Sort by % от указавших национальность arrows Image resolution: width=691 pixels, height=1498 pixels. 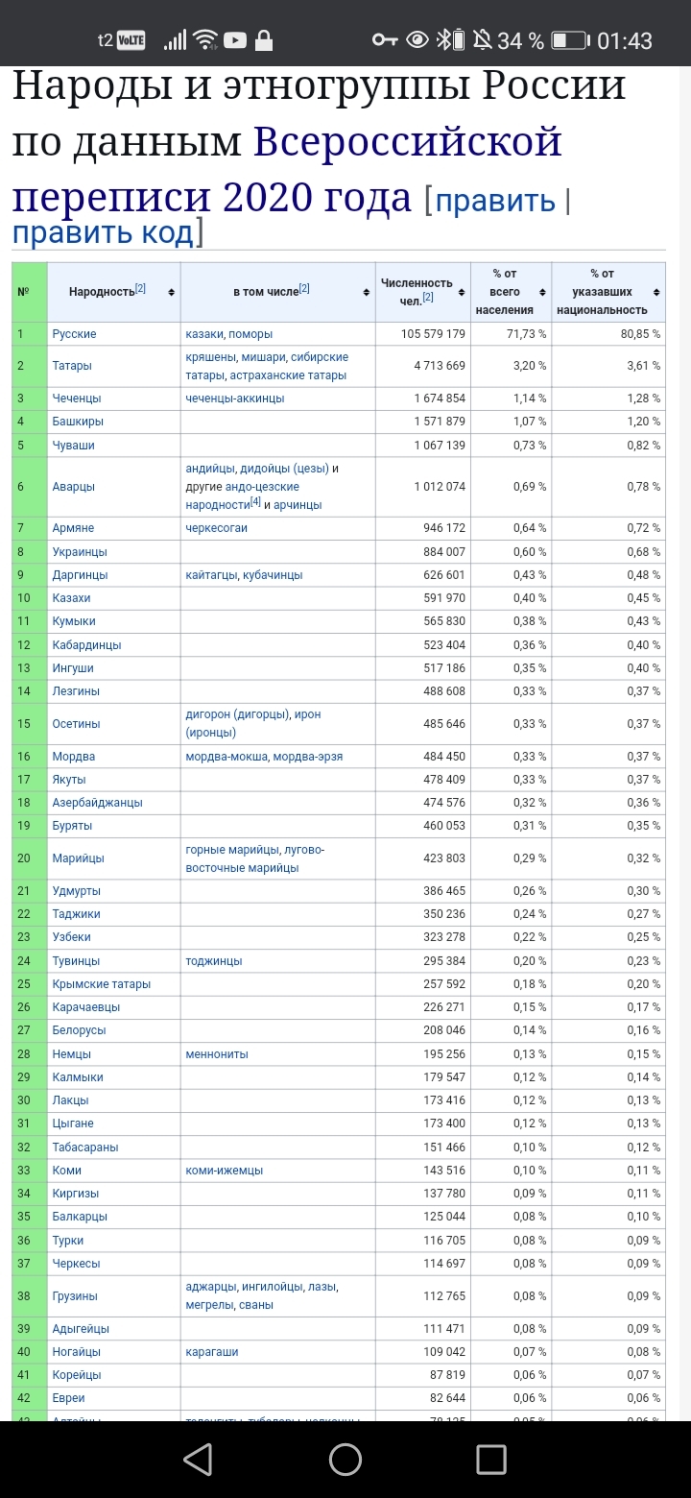tap(656, 292)
